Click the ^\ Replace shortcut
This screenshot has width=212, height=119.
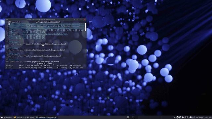pyautogui.click(x=36, y=68)
